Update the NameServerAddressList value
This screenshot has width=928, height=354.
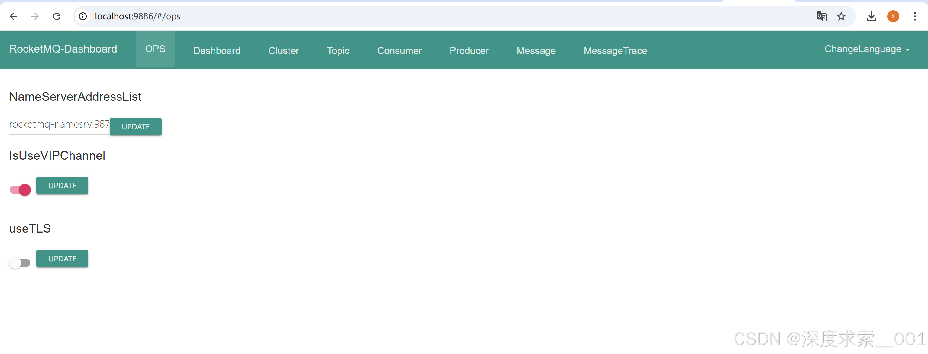click(135, 127)
